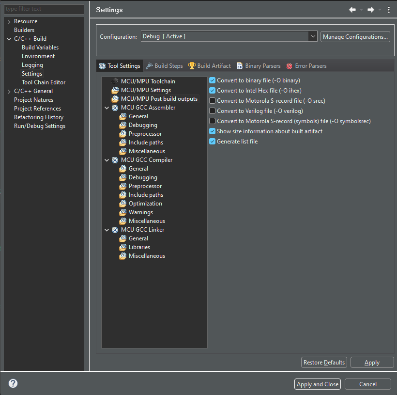Toggle Generate list file checkbox

pyautogui.click(x=212, y=142)
